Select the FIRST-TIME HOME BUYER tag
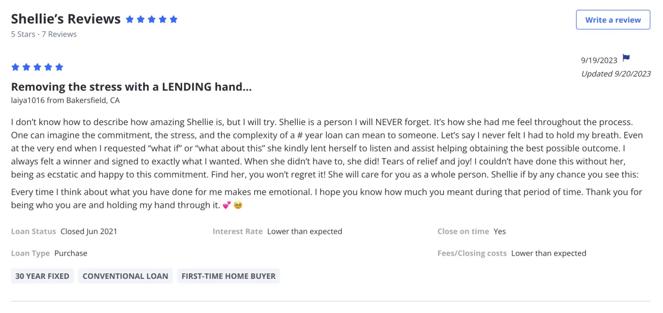The height and width of the screenshot is (313, 663). click(228, 276)
